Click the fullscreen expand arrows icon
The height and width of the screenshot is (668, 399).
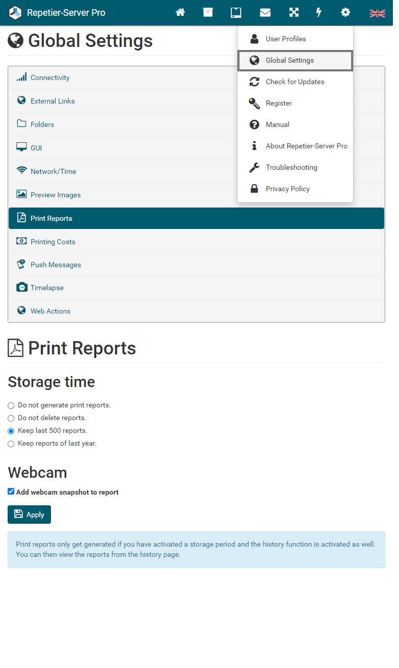click(x=294, y=13)
